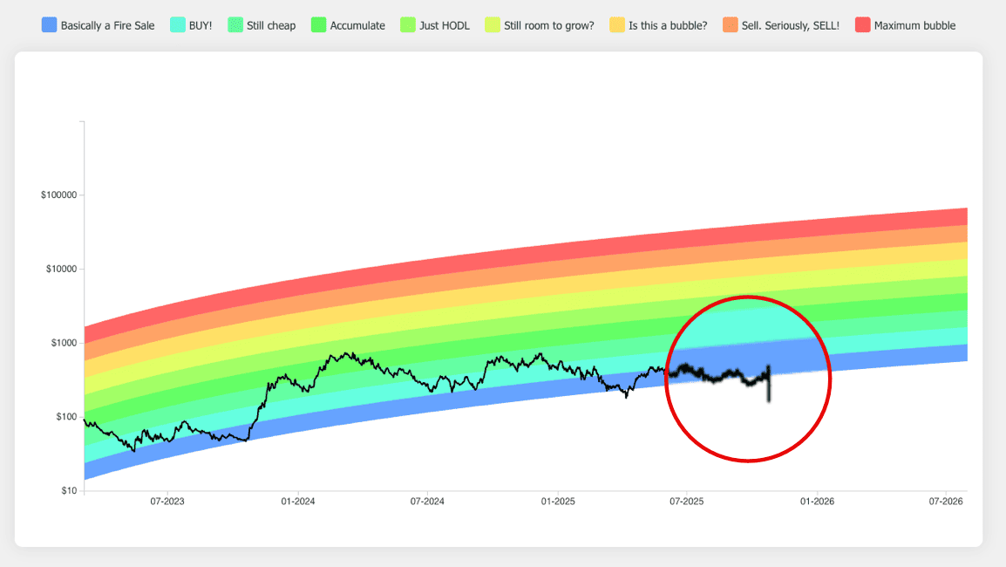
Task: Toggle the "Still room to grow?" legend label
Action: pos(548,25)
